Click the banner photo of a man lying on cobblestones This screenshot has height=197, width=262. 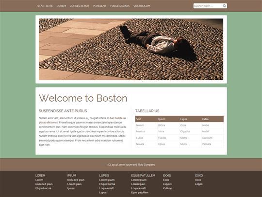[131, 49]
